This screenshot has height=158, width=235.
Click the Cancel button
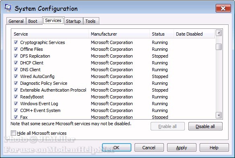(x=149, y=148)
